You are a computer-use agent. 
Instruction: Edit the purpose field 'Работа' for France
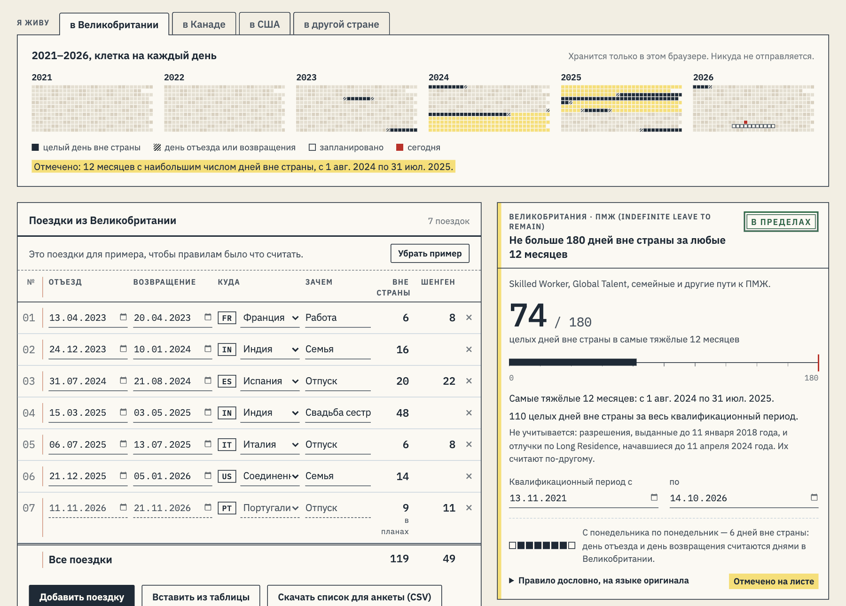click(338, 318)
